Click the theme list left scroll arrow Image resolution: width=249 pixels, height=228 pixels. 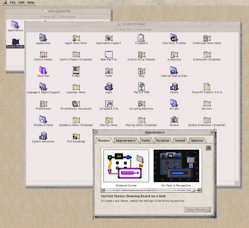click(103, 190)
